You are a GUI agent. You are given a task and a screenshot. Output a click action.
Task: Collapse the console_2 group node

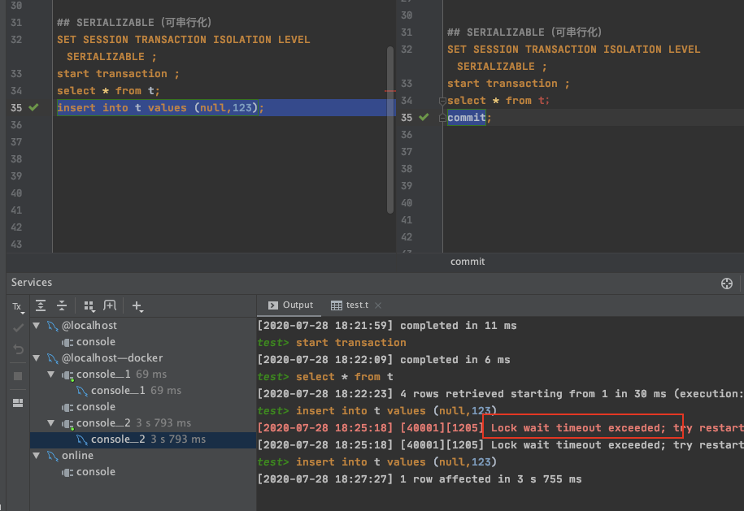[x=51, y=422]
